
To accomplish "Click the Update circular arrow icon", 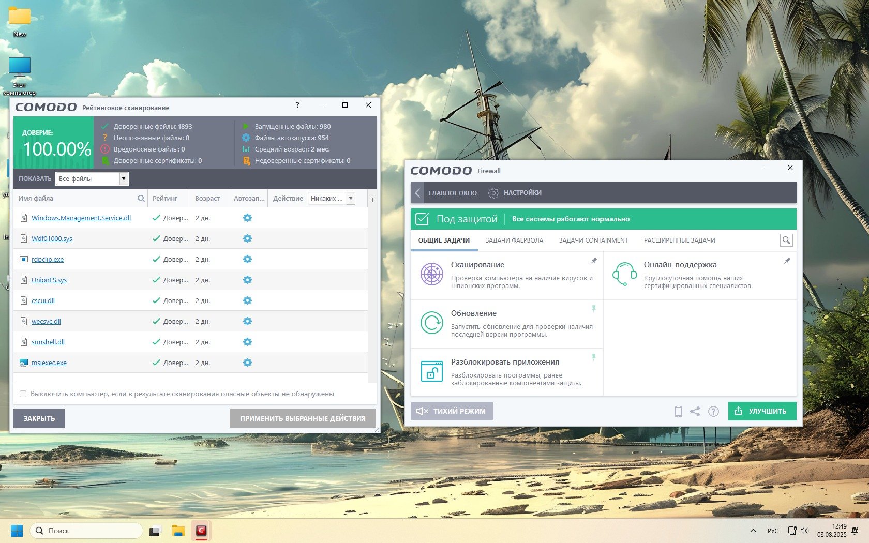I will pos(431,323).
